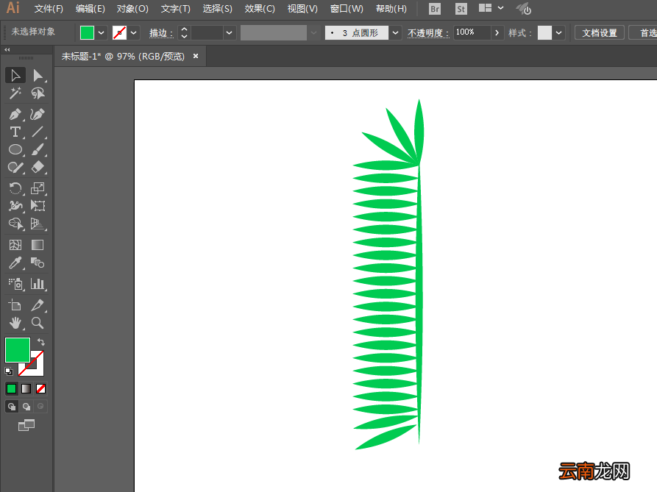Viewport: 657px width, 492px height.
Task: Open stroke color dropdown in control bar
Action: (x=134, y=32)
